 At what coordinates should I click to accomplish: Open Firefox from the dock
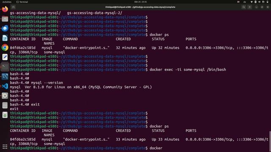tap(5, 9)
